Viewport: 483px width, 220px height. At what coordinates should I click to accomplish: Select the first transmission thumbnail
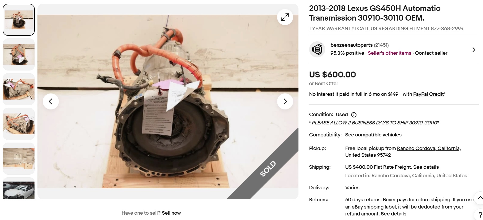pyautogui.click(x=19, y=20)
